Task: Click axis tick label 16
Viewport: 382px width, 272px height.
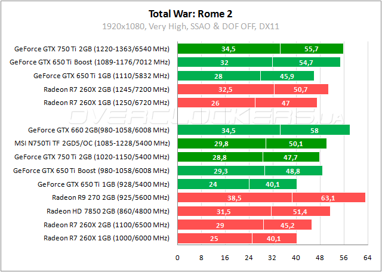Action: point(225,258)
